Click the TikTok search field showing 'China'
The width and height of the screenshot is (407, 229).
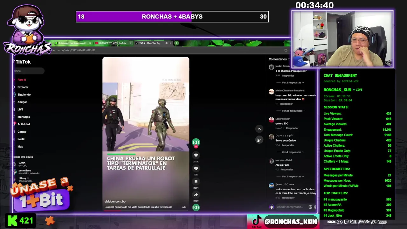pos(29,71)
